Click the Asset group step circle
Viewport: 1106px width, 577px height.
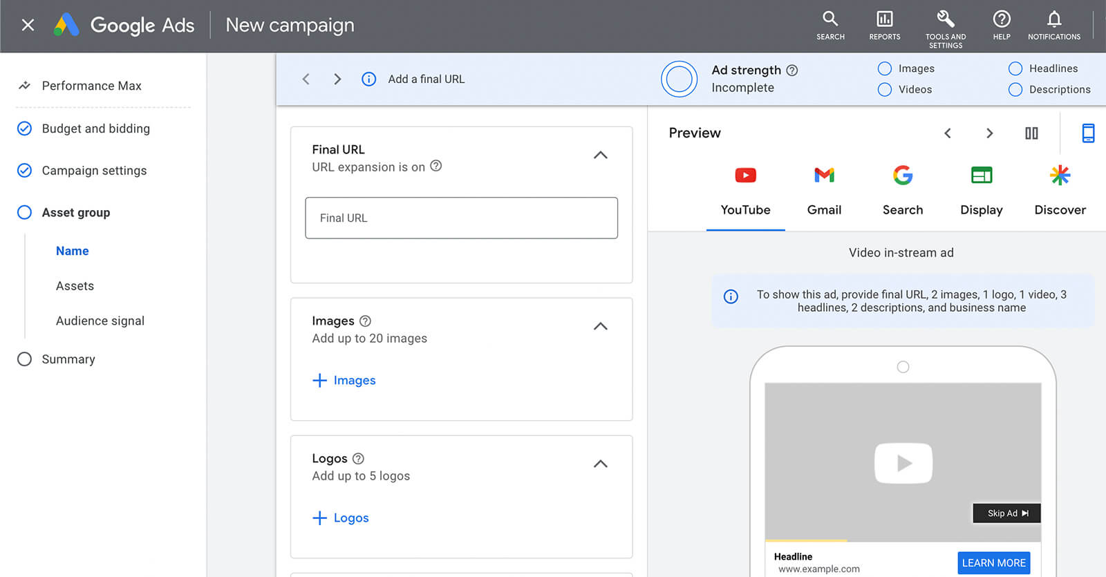tap(24, 212)
